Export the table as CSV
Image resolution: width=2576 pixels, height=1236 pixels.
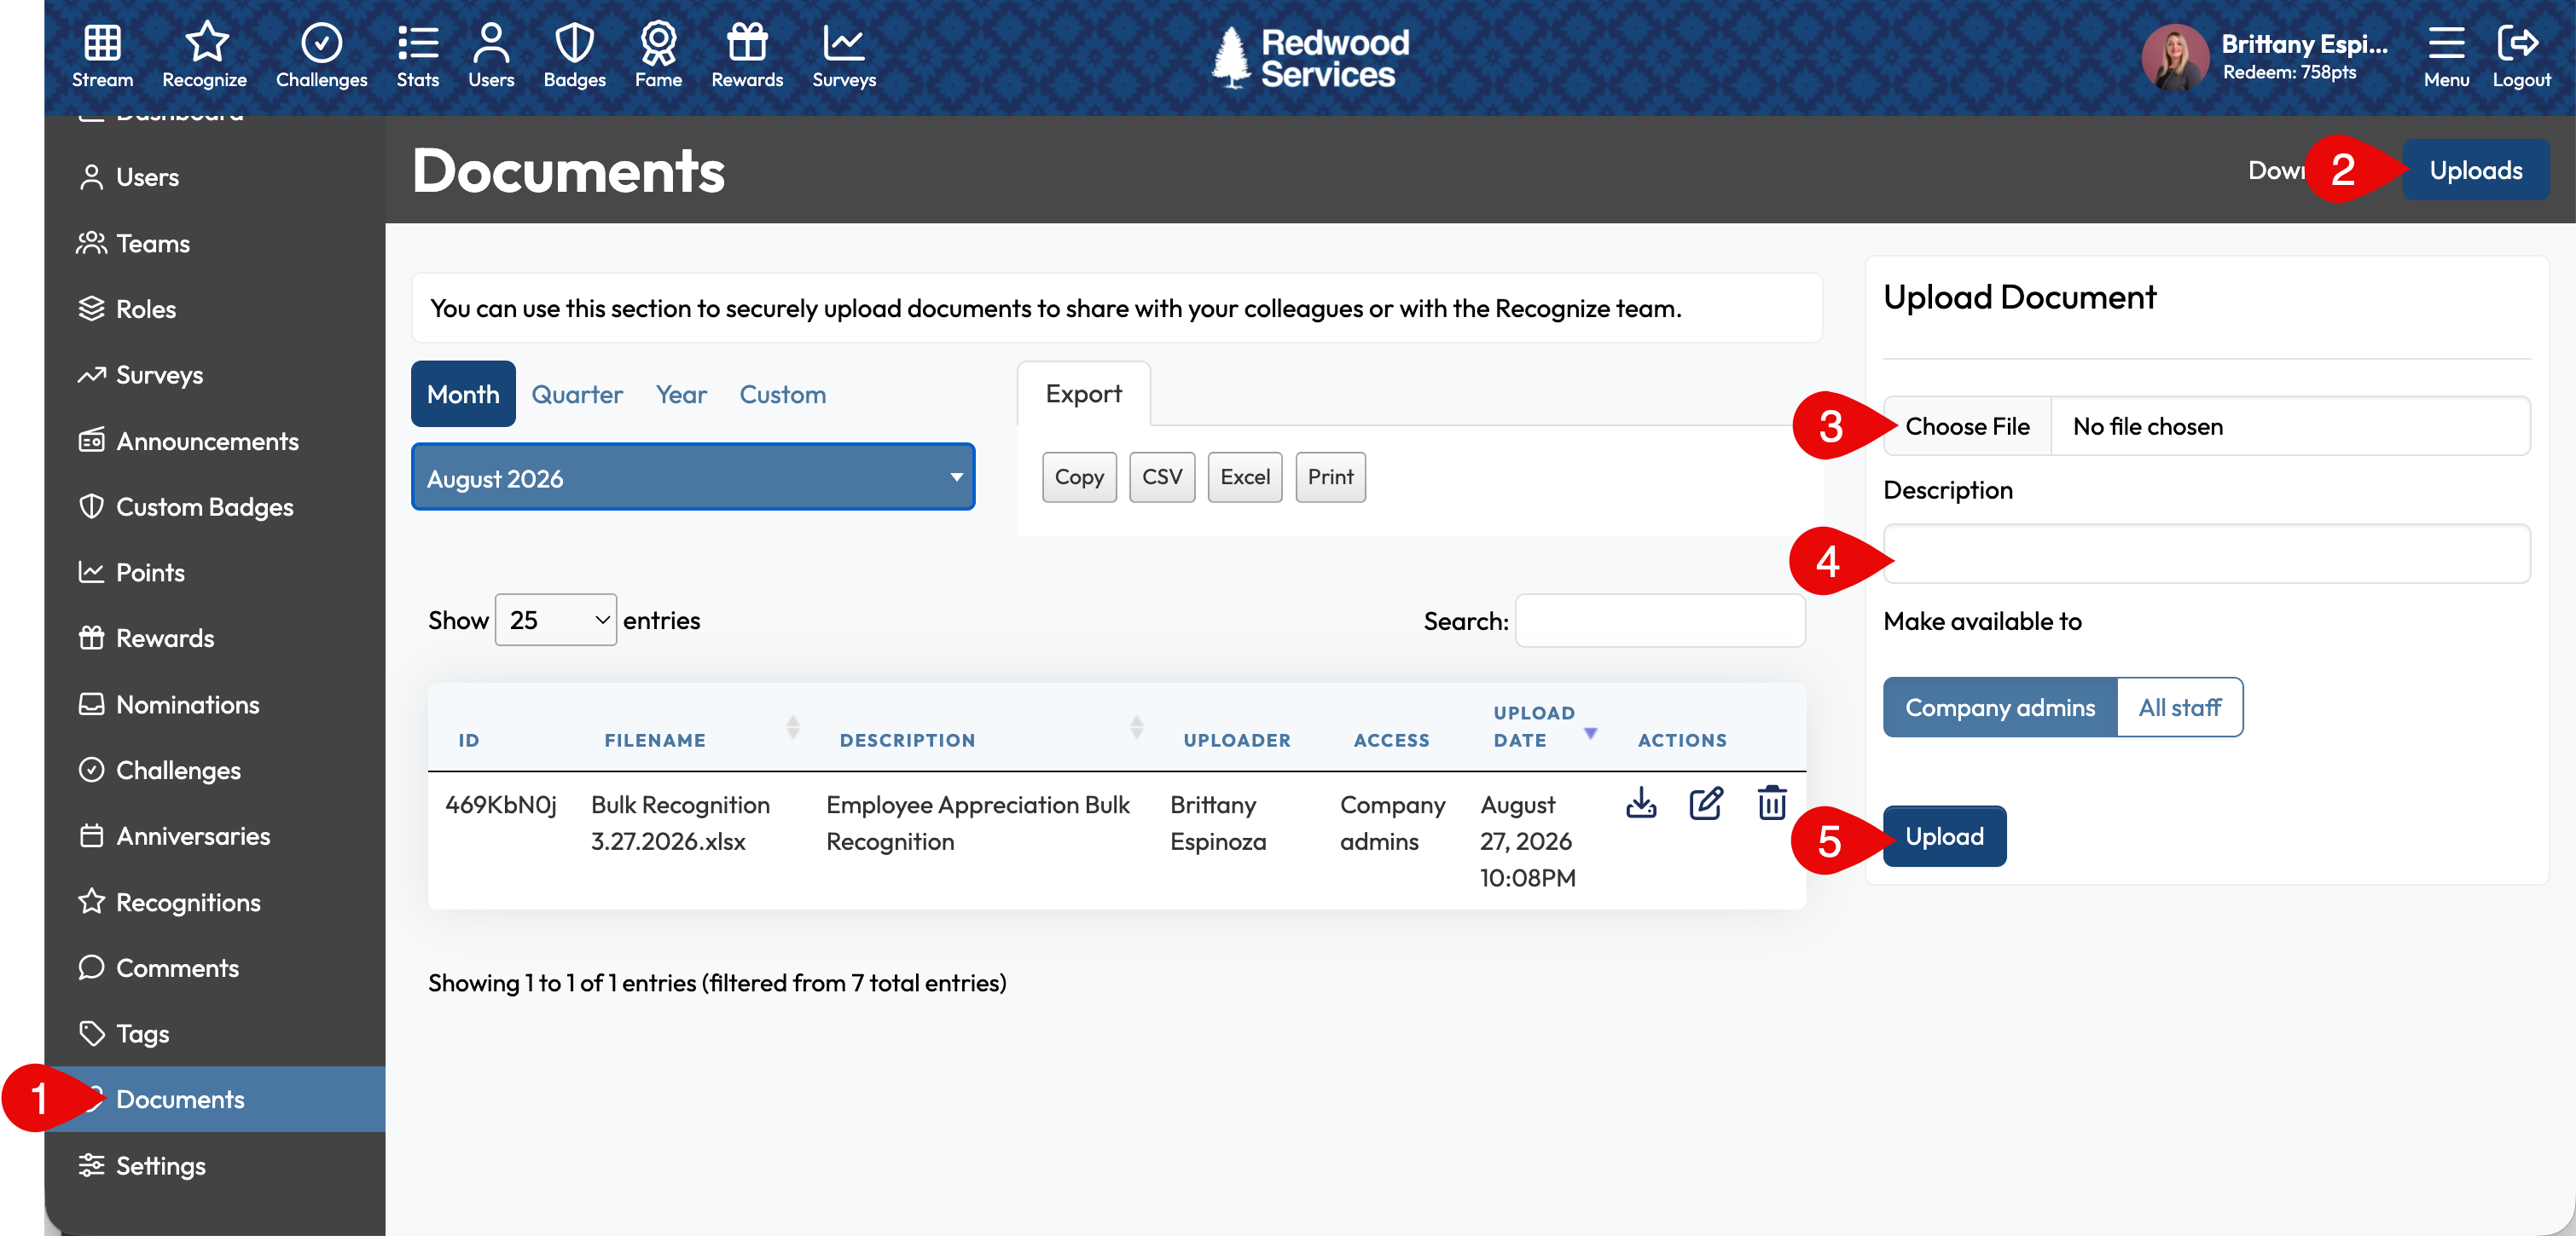click(x=1162, y=476)
